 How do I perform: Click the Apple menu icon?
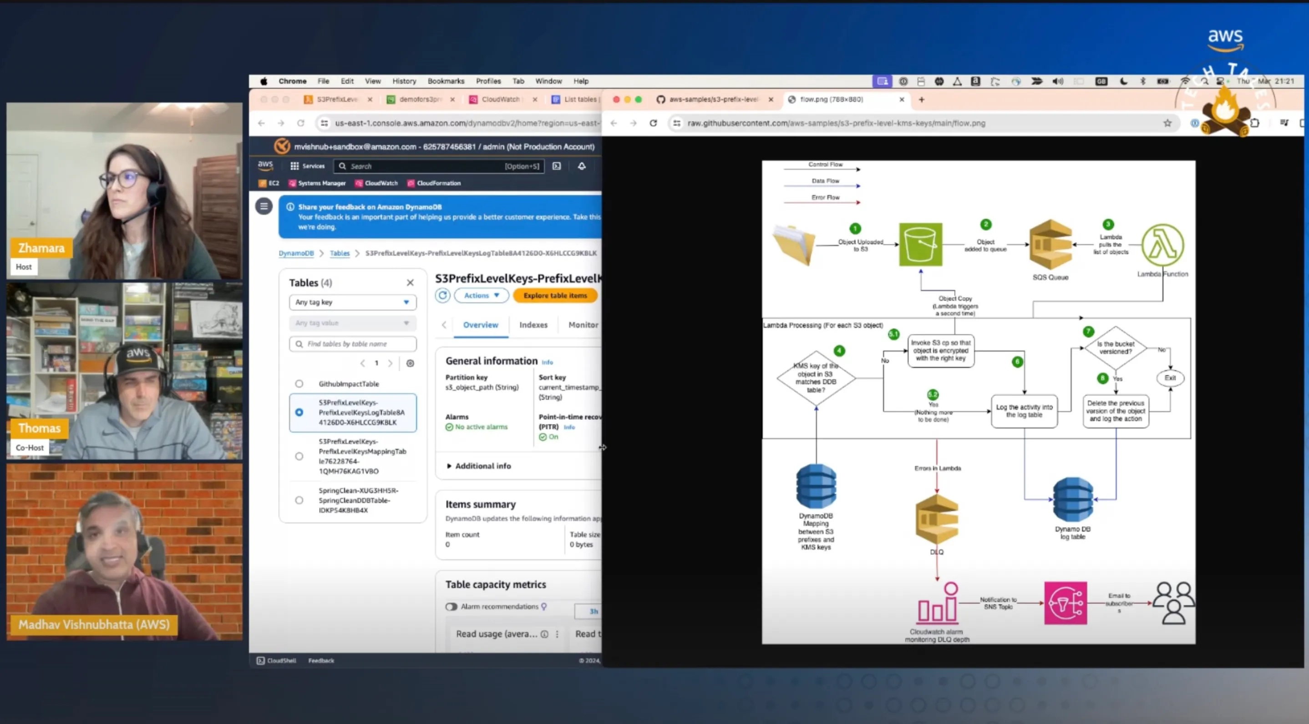[x=264, y=81]
